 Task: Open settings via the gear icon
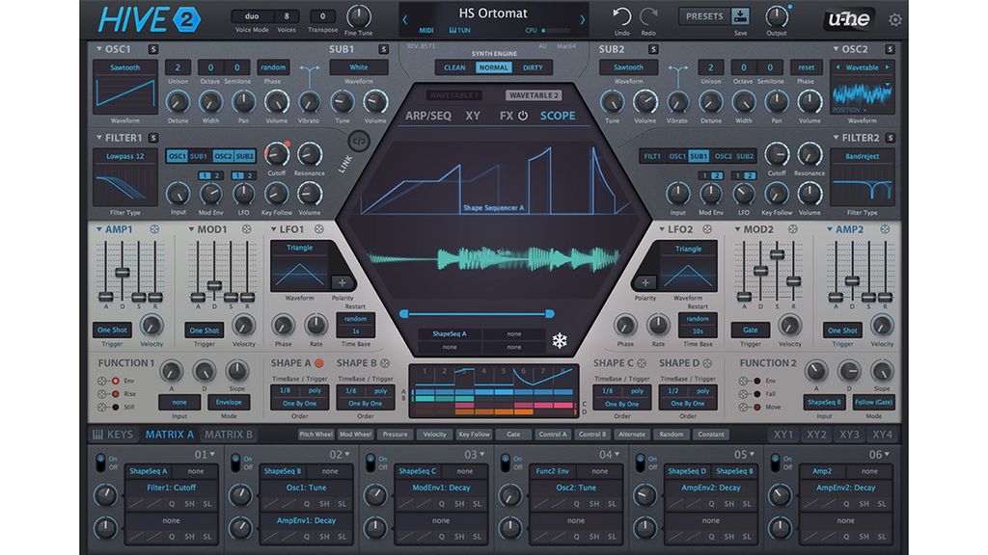pyautogui.click(x=895, y=17)
